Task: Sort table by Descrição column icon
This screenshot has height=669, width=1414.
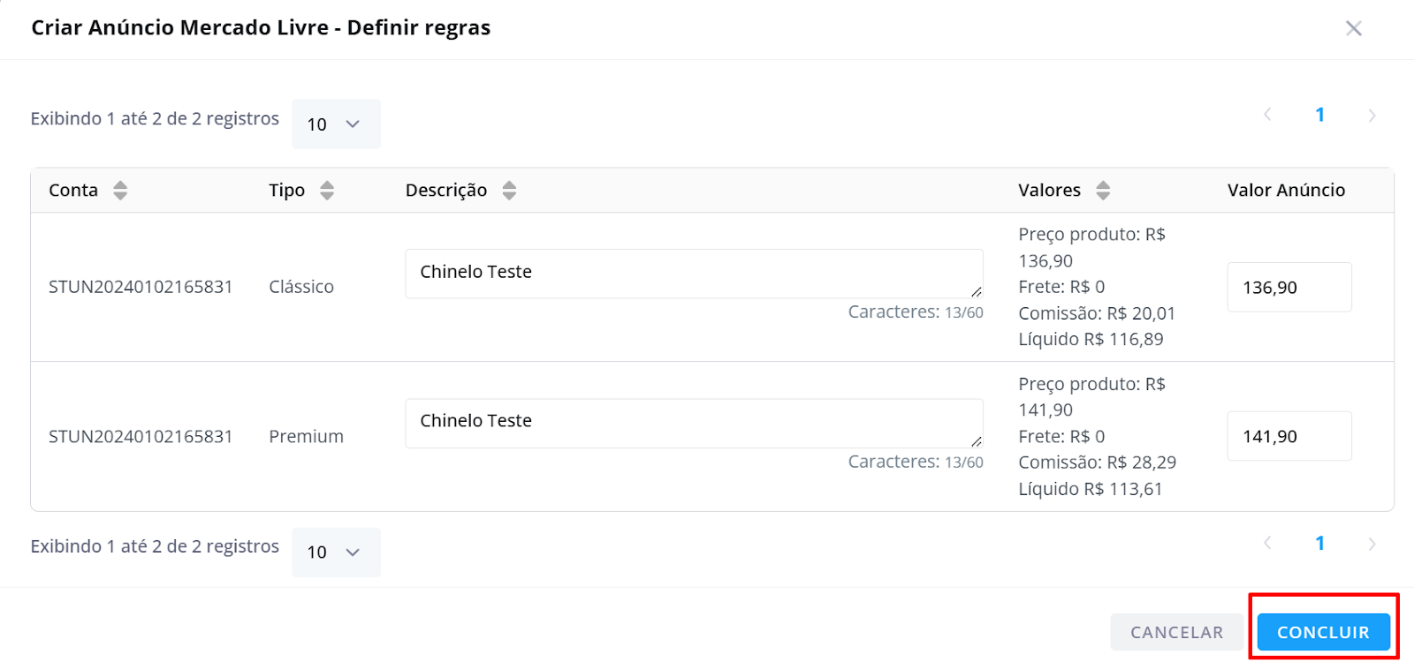Action: [x=509, y=191]
